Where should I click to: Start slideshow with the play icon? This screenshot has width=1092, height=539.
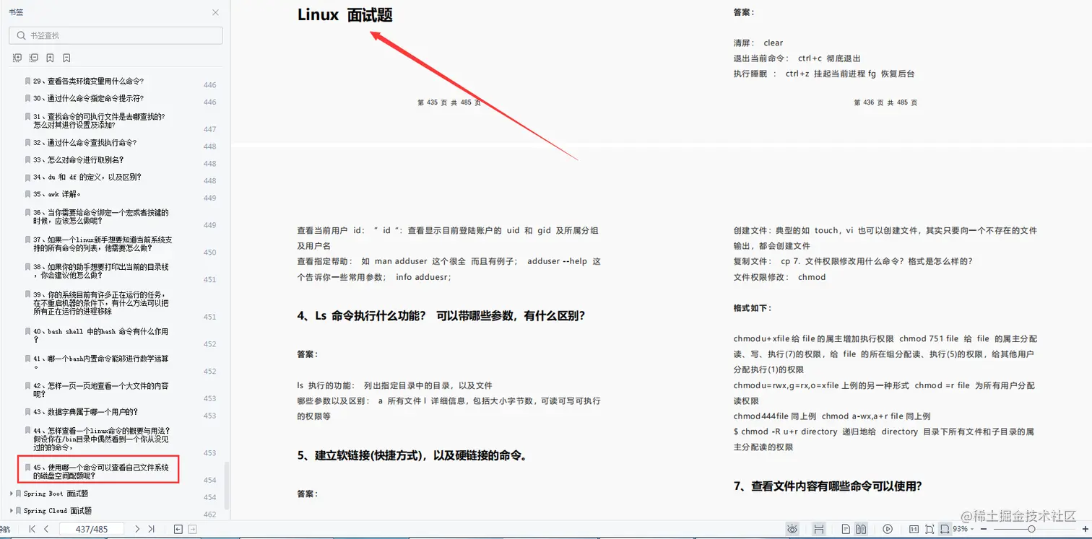point(888,529)
